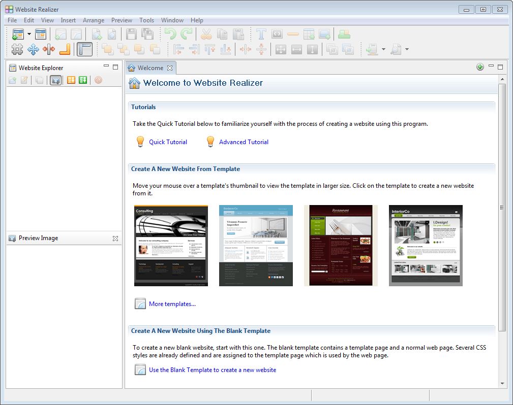513x405 pixels.
Task: Toggle the ruler visibility button
Action: pos(84,49)
